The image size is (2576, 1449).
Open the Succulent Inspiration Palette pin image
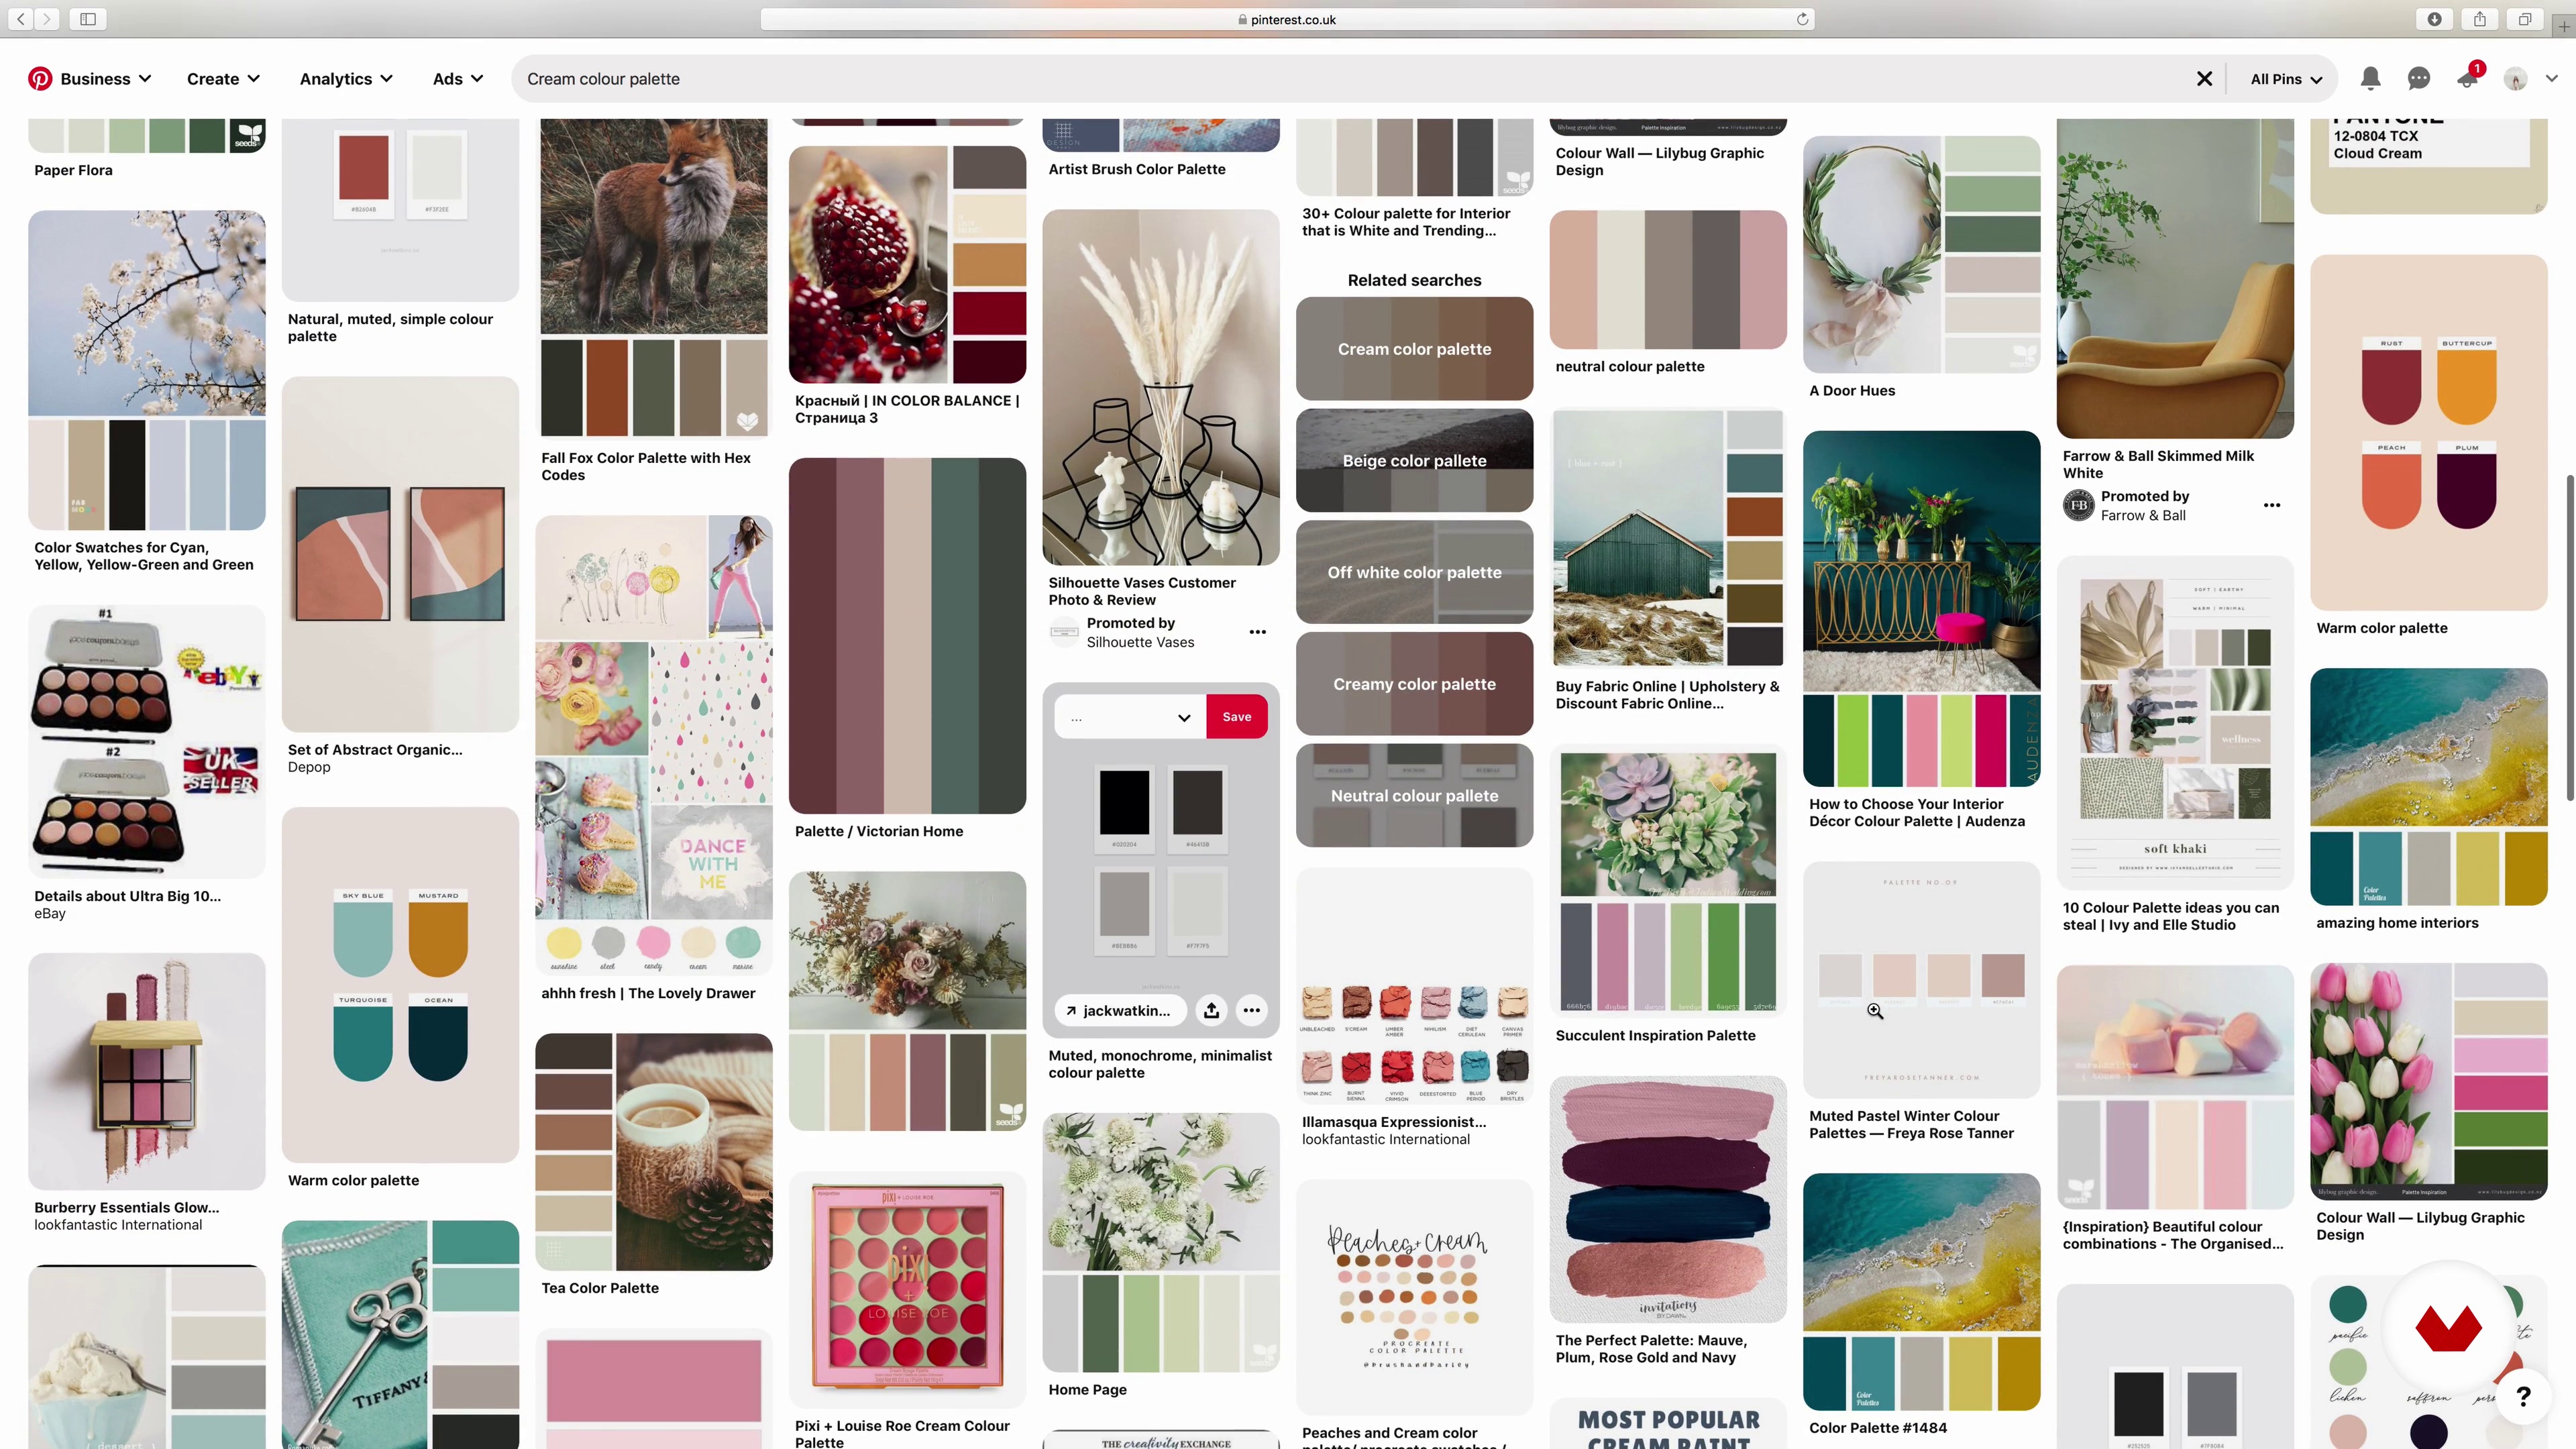(x=1668, y=882)
